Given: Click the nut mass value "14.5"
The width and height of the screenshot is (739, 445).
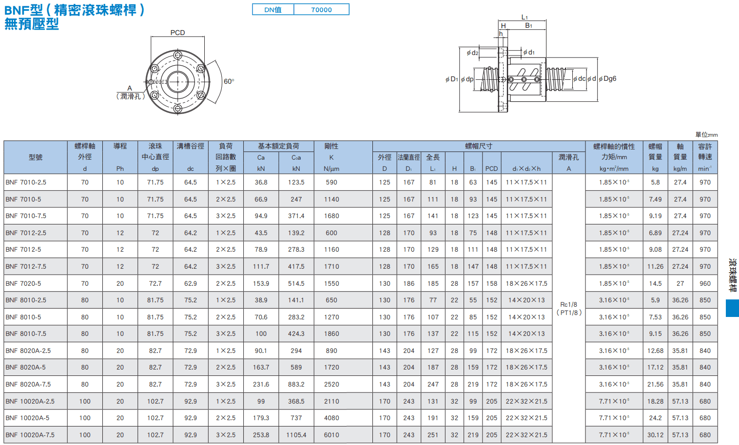Looking at the screenshot, I should click(x=655, y=283).
